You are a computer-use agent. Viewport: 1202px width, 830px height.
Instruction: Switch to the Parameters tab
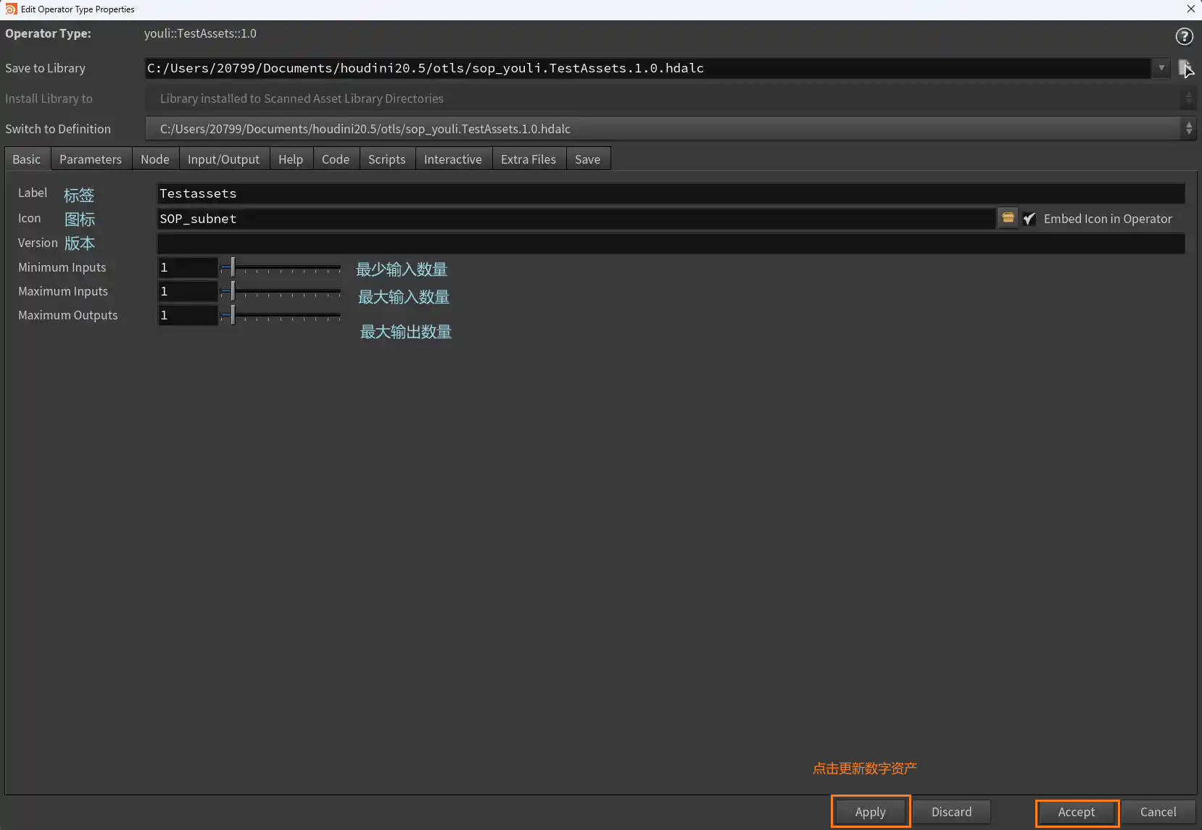click(91, 159)
